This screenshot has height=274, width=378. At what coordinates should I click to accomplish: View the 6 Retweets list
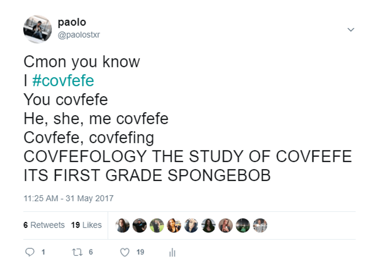click(x=44, y=225)
